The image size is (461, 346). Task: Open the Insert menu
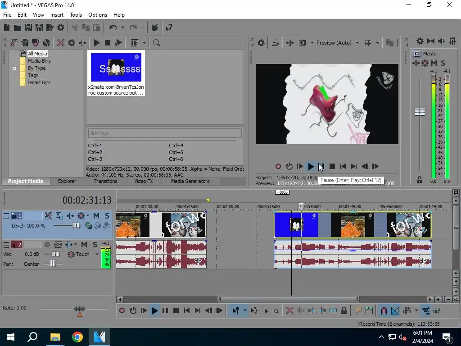tap(57, 15)
